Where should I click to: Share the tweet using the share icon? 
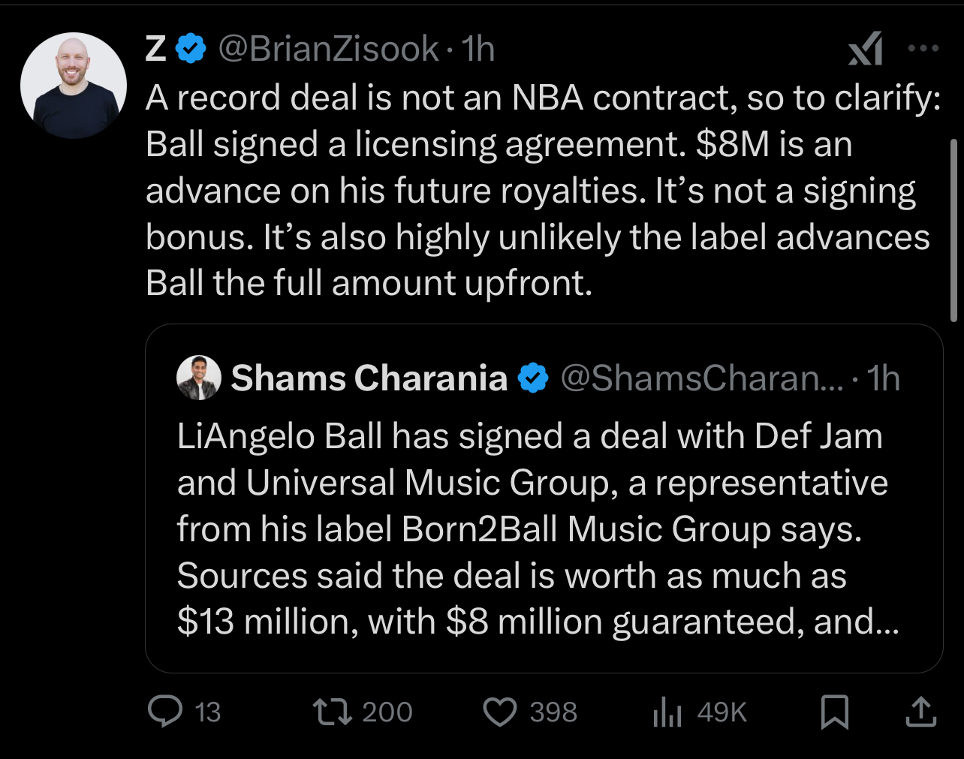[x=922, y=712]
